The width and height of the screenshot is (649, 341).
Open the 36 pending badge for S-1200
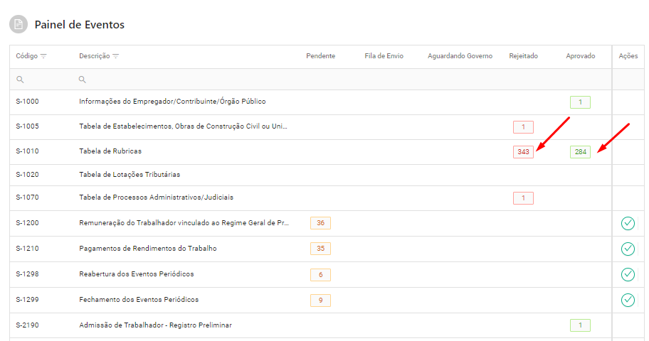[x=320, y=223]
